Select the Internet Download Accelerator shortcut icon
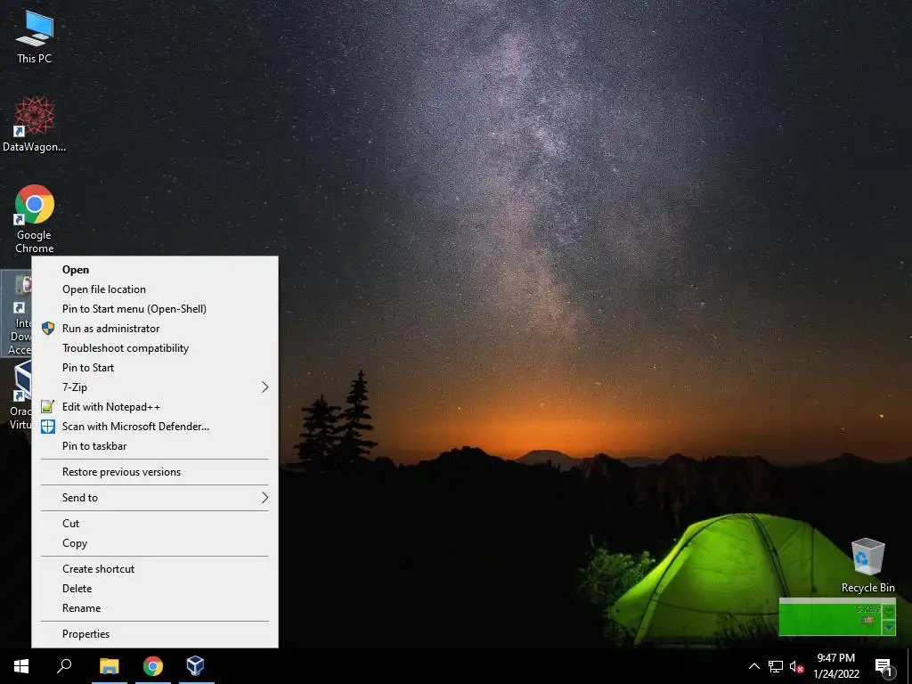 [16, 314]
